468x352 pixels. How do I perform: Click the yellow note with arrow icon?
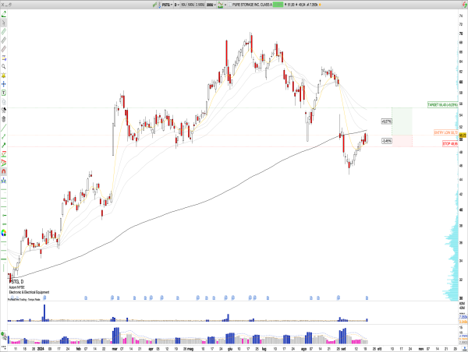4,58
